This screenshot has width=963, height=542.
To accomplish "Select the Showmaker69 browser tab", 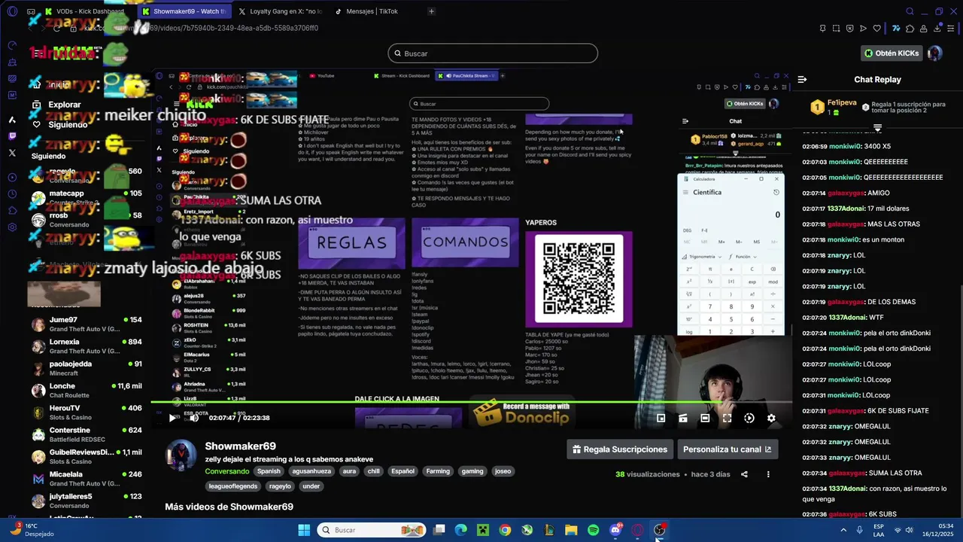I will pyautogui.click(x=184, y=11).
